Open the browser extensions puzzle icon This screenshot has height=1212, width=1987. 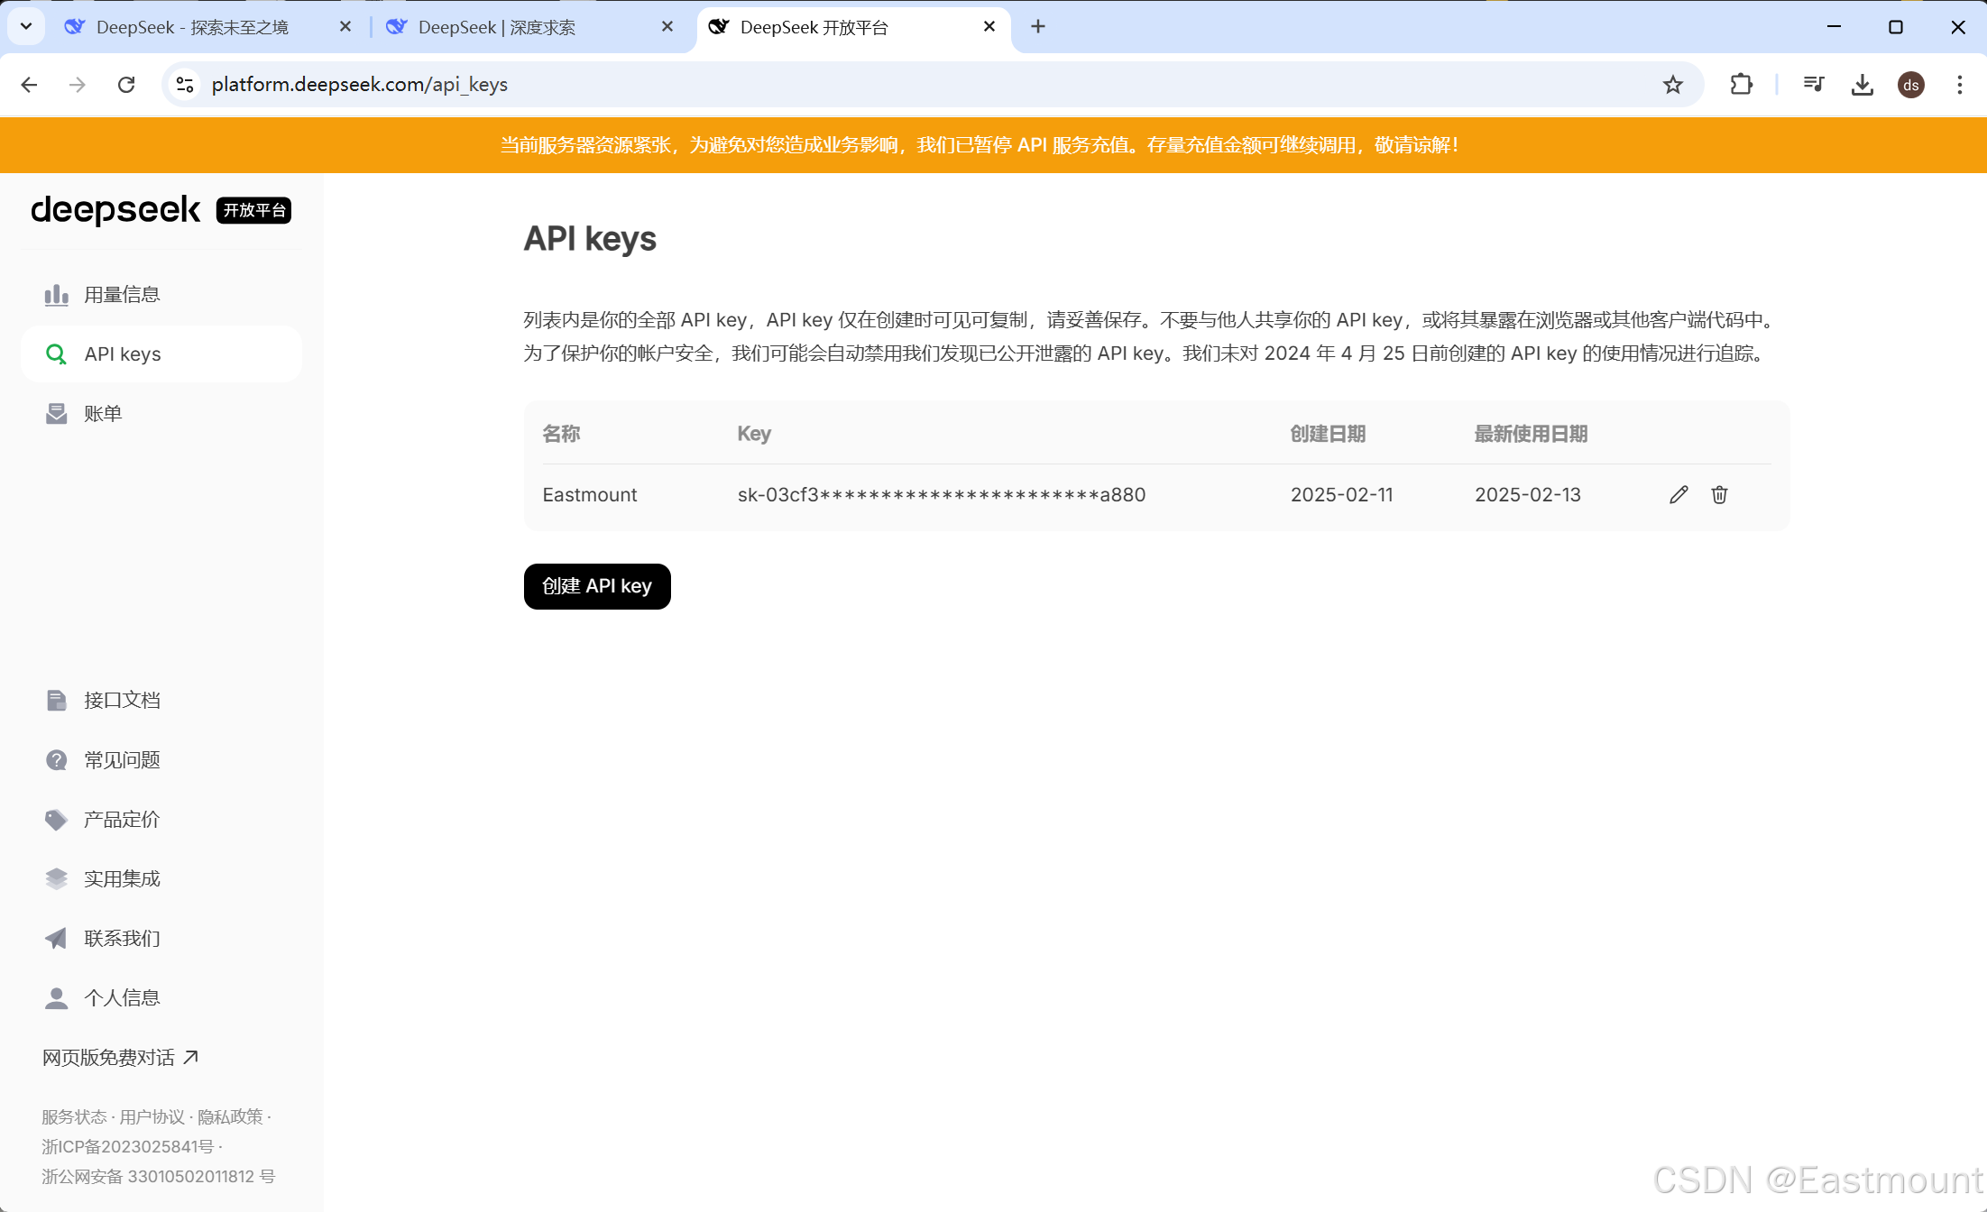click(1741, 85)
